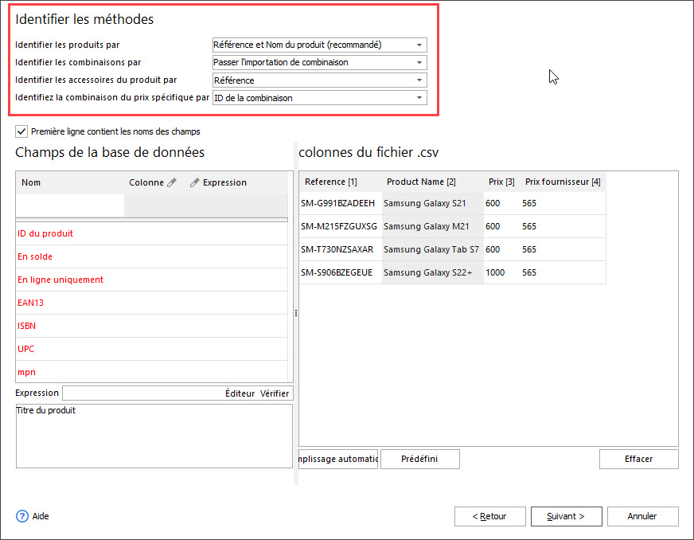Click the Prix fournisseur [4] column header
The height and width of the screenshot is (540, 694).
click(563, 182)
